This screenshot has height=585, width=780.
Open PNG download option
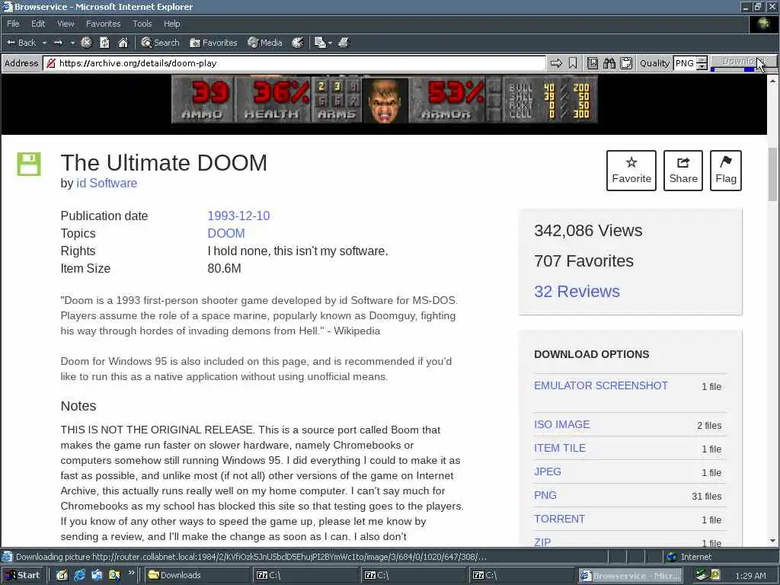click(x=545, y=495)
